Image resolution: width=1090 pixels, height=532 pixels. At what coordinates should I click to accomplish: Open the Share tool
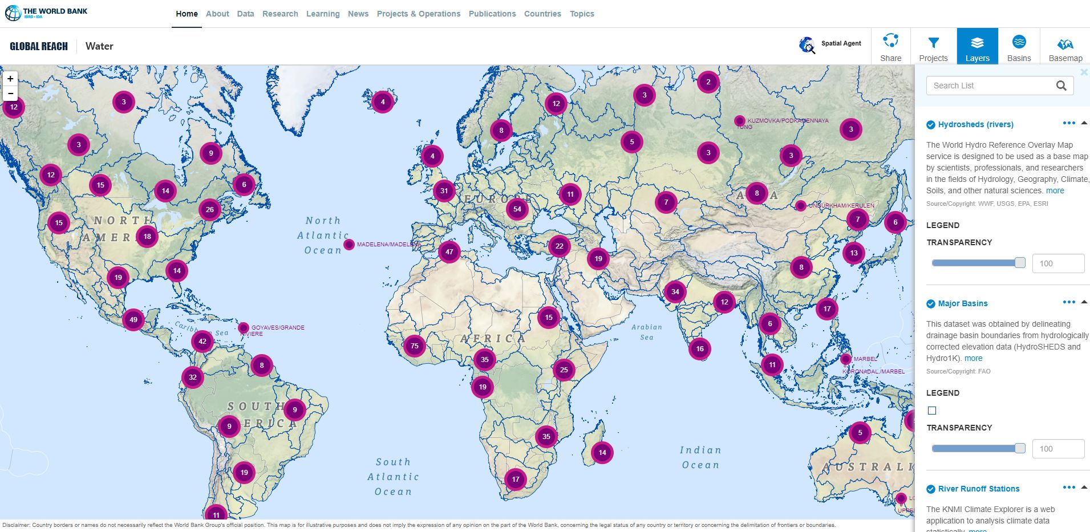point(890,47)
